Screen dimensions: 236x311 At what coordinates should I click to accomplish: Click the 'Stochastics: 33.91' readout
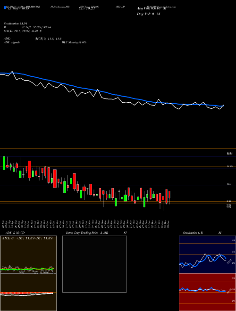coord(15,24)
